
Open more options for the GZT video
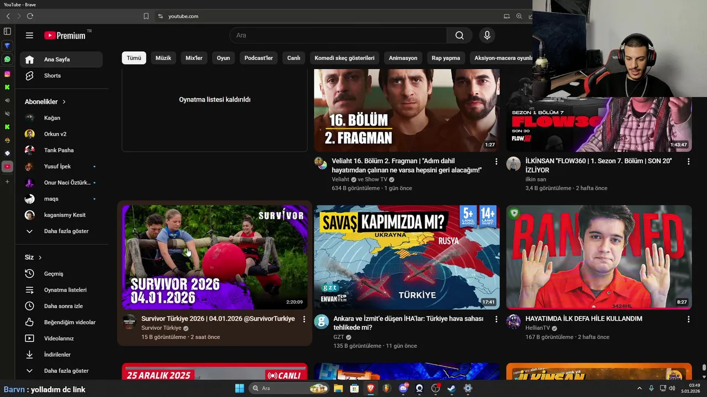coord(496,319)
